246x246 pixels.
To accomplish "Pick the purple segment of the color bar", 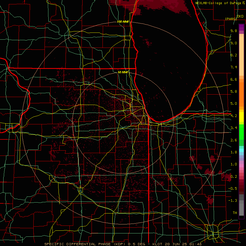I will pos(241,27).
